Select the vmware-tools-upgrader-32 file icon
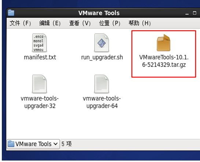The height and width of the screenshot is (162, 200). pos(40,84)
